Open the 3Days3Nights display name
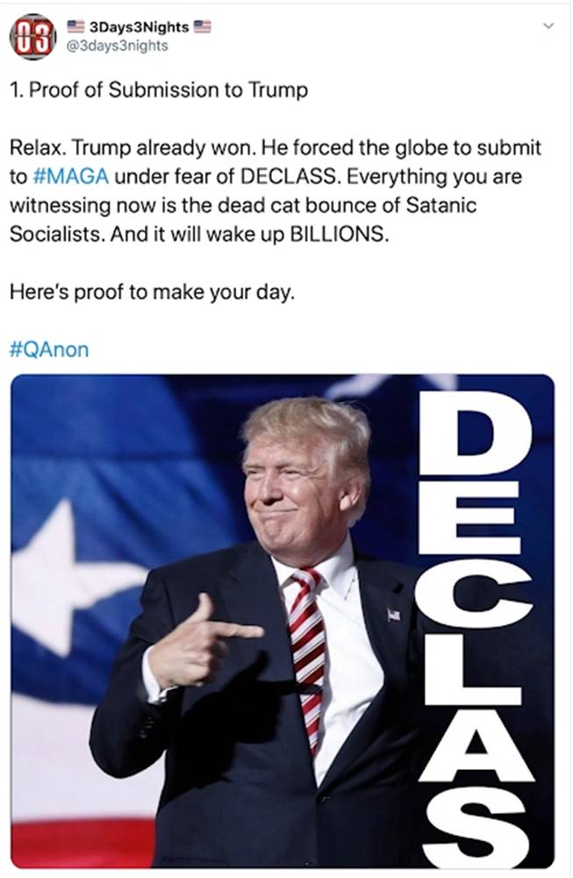 click(x=139, y=27)
